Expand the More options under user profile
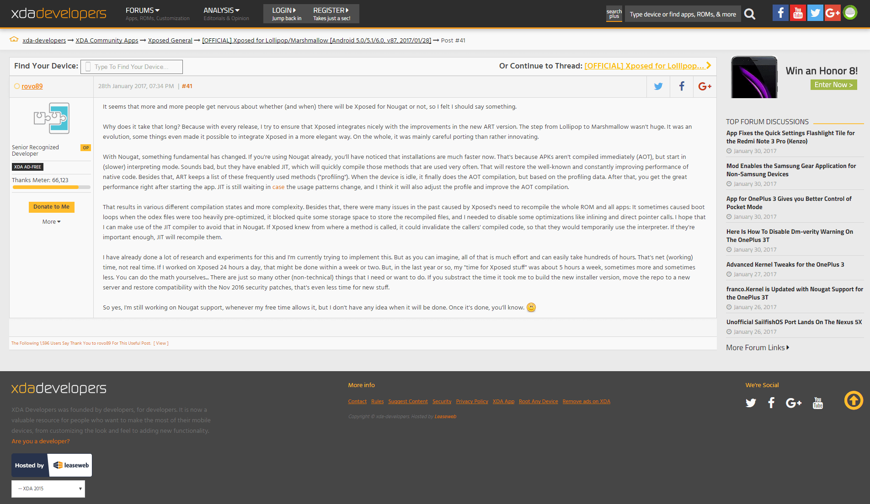The height and width of the screenshot is (504, 870). (51, 222)
